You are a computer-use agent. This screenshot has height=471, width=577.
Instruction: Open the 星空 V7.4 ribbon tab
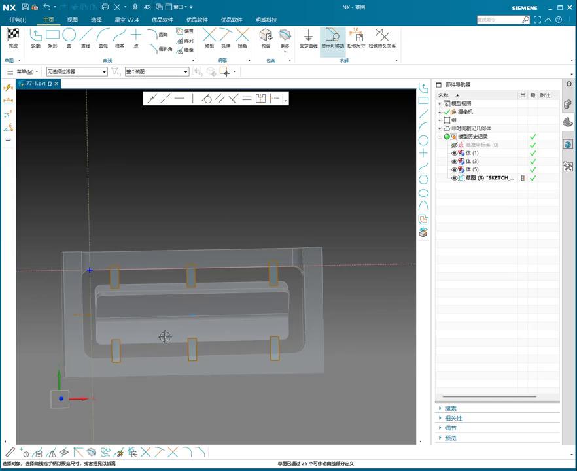pyautogui.click(x=126, y=20)
